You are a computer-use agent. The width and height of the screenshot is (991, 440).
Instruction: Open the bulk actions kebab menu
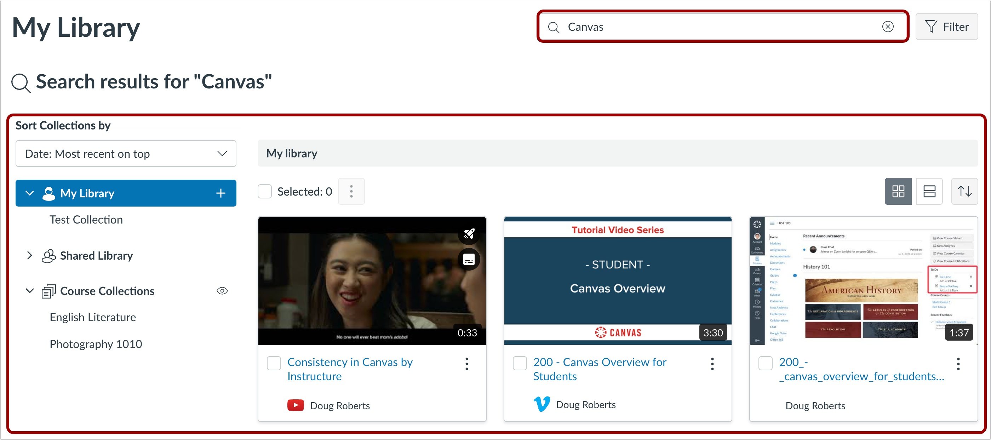click(x=351, y=191)
